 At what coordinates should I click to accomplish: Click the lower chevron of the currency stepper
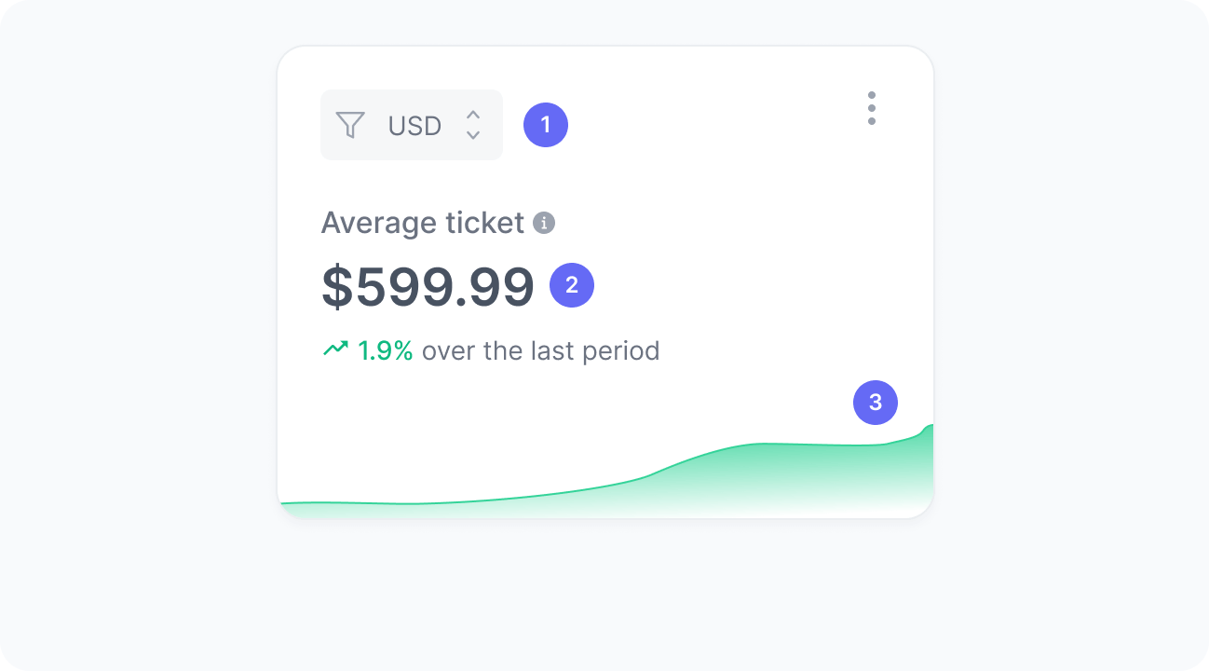pos(474,134)
